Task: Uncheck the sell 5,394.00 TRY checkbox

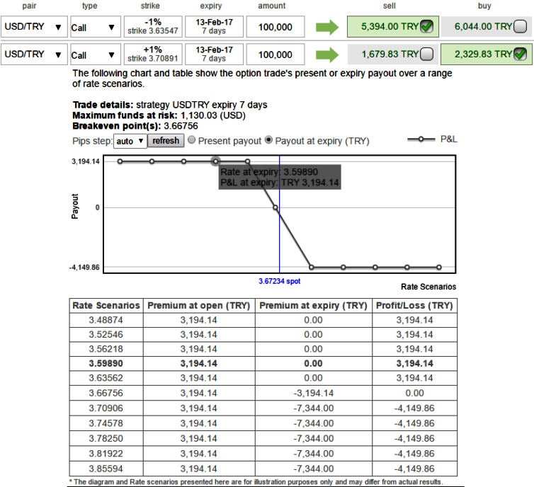Action: 427,26
